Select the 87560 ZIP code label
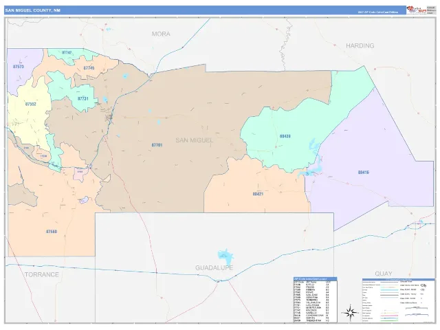Viewport: 440px width, 330px height. tap(52, 232)
